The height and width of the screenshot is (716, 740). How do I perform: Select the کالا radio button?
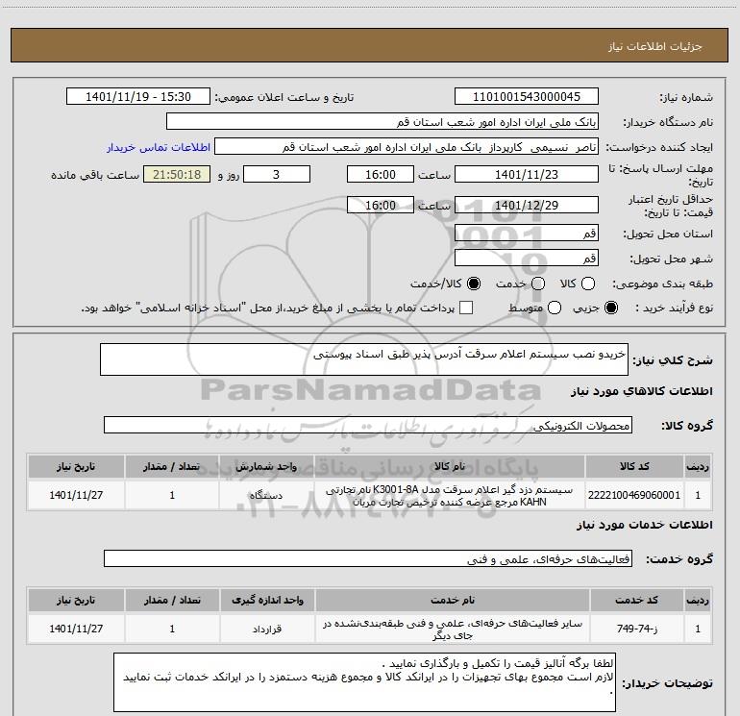588,284
